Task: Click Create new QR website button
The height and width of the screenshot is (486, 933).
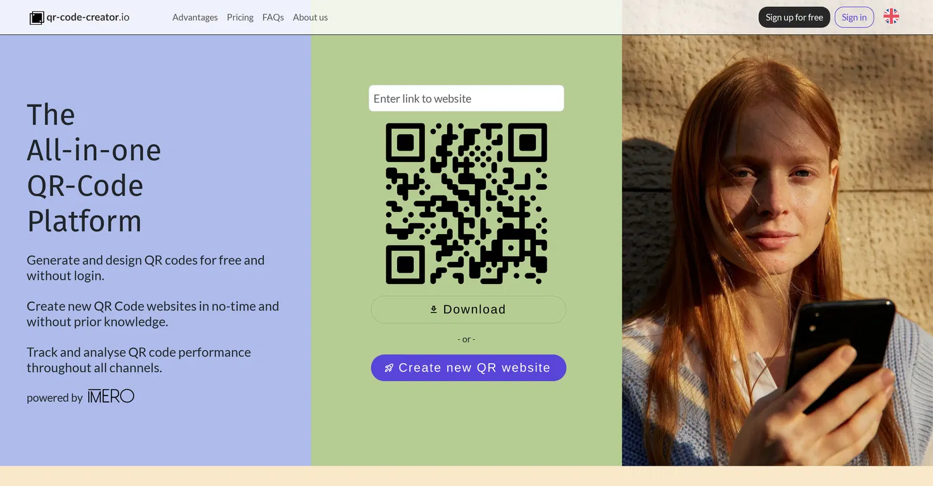Action: 468,368
